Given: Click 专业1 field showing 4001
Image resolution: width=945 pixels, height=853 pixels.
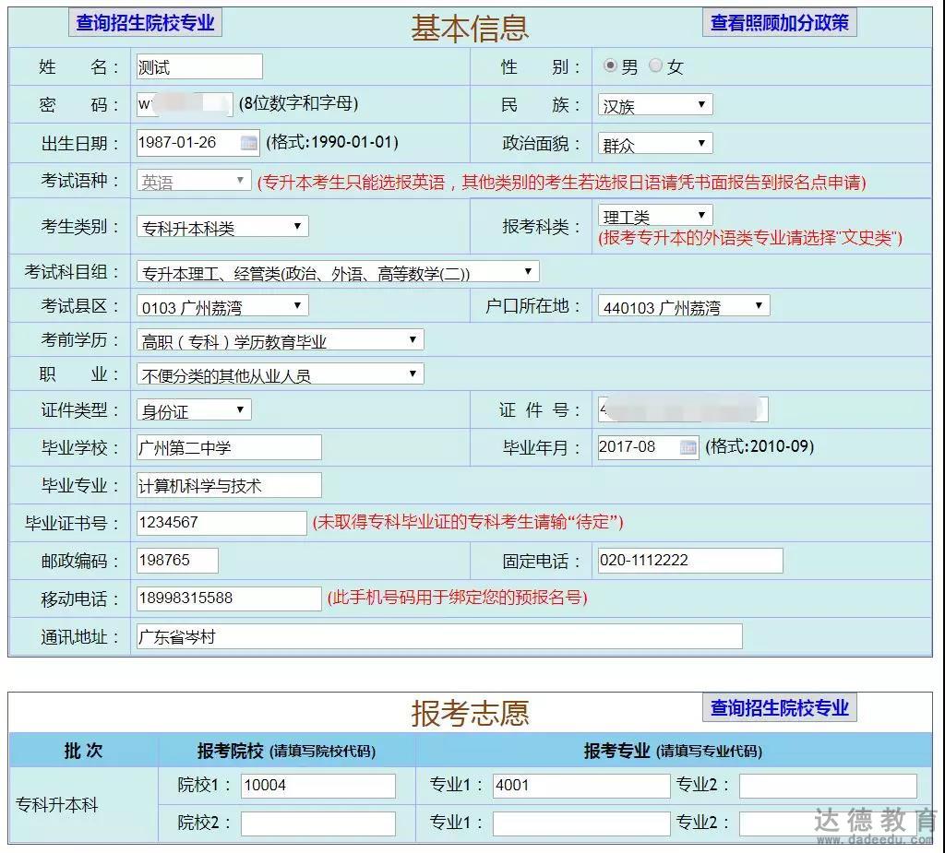Looking at the screenshot, I should [581, 786].
